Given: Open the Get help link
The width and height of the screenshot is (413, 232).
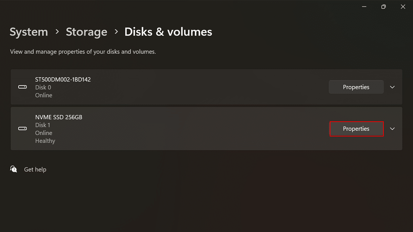Looking at the screenshot, I should point(35,169).
